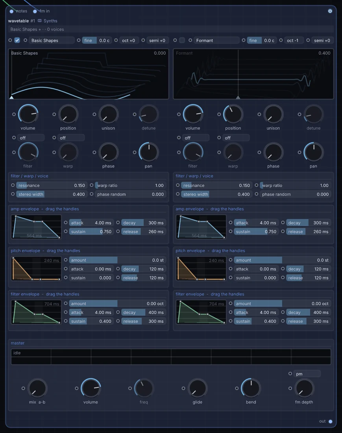Click oscillator B semi +0 field

322,40
